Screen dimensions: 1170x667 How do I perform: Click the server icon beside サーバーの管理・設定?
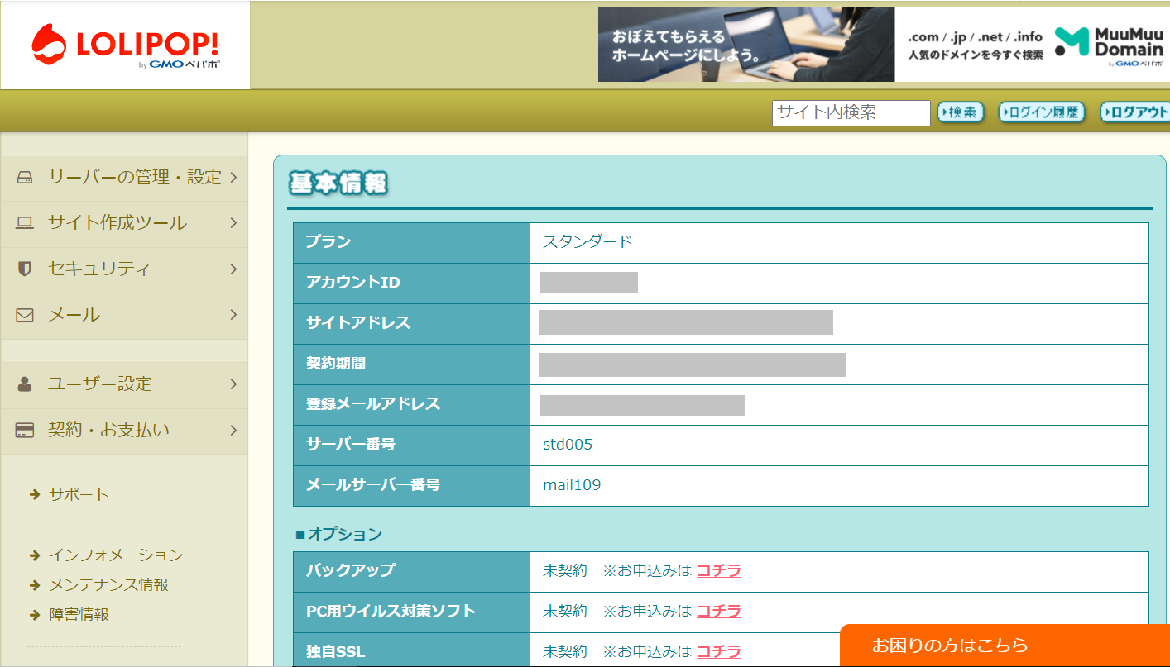(x=25, y=178)
